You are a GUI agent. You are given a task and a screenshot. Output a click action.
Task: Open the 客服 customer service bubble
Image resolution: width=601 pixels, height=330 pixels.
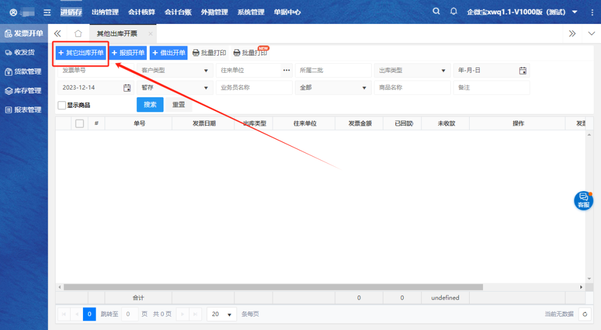[583, 200]
